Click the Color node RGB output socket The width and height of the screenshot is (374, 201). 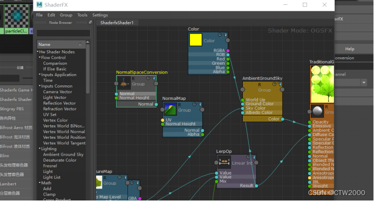click(x=228, y=55)
